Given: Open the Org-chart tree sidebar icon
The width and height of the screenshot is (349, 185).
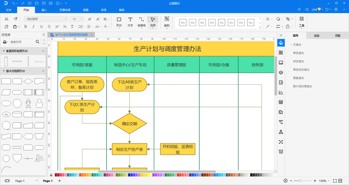Looking at the screenshot, I should pyautogui.click(x=281, y=132).
